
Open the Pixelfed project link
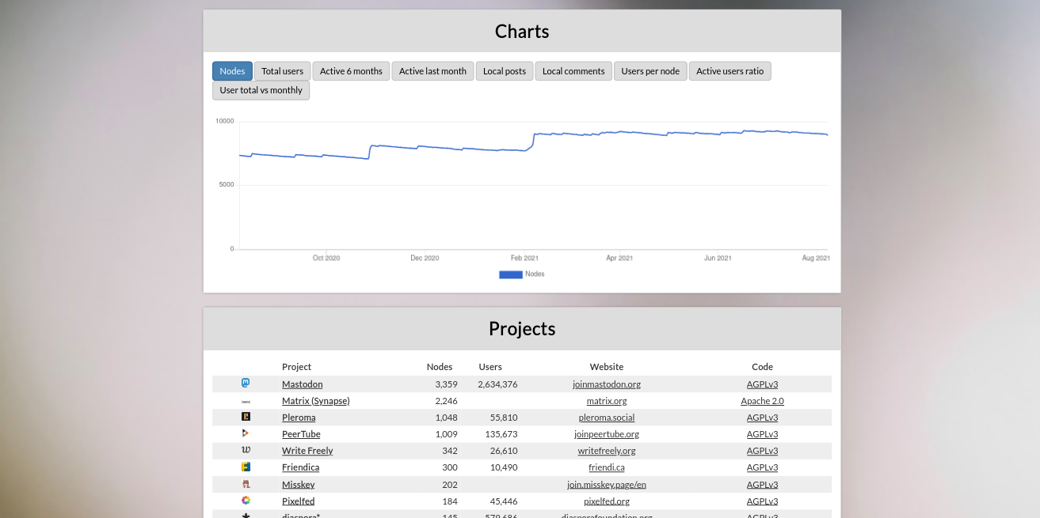[x=298, y=501]
